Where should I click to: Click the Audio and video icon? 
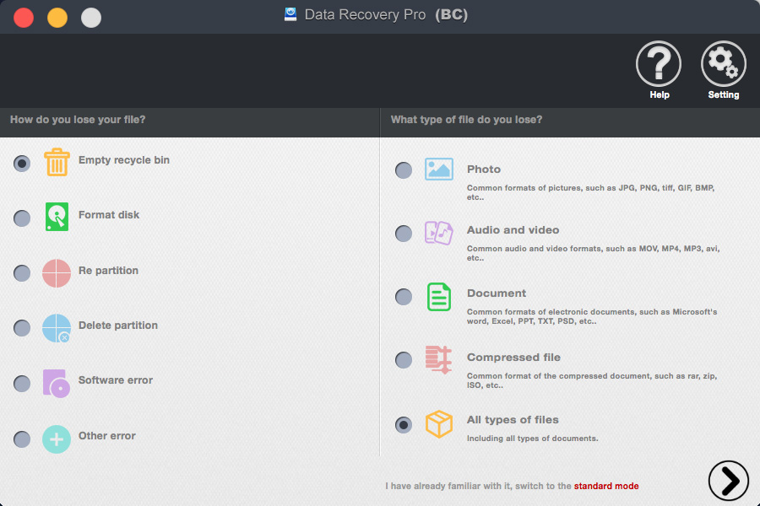[x=439, y=233]
